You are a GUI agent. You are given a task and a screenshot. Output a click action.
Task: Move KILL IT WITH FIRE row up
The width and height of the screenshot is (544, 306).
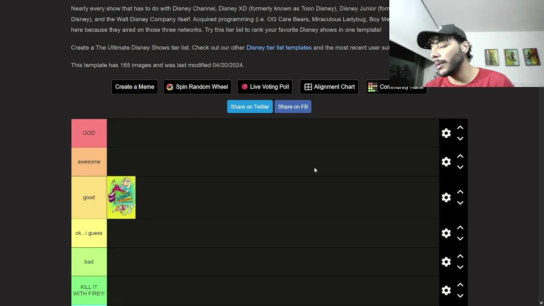(x=460, y=285)
